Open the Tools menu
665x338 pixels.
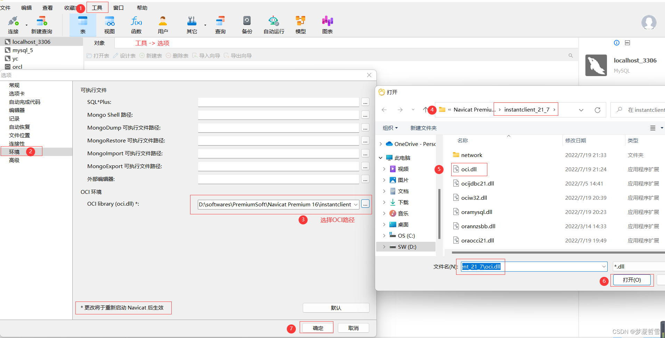click(x=97, y=8)
